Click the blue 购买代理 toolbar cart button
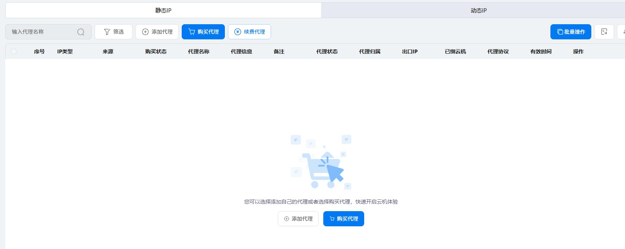This screenshot has width=625, height=249. (x=203, y=32)
